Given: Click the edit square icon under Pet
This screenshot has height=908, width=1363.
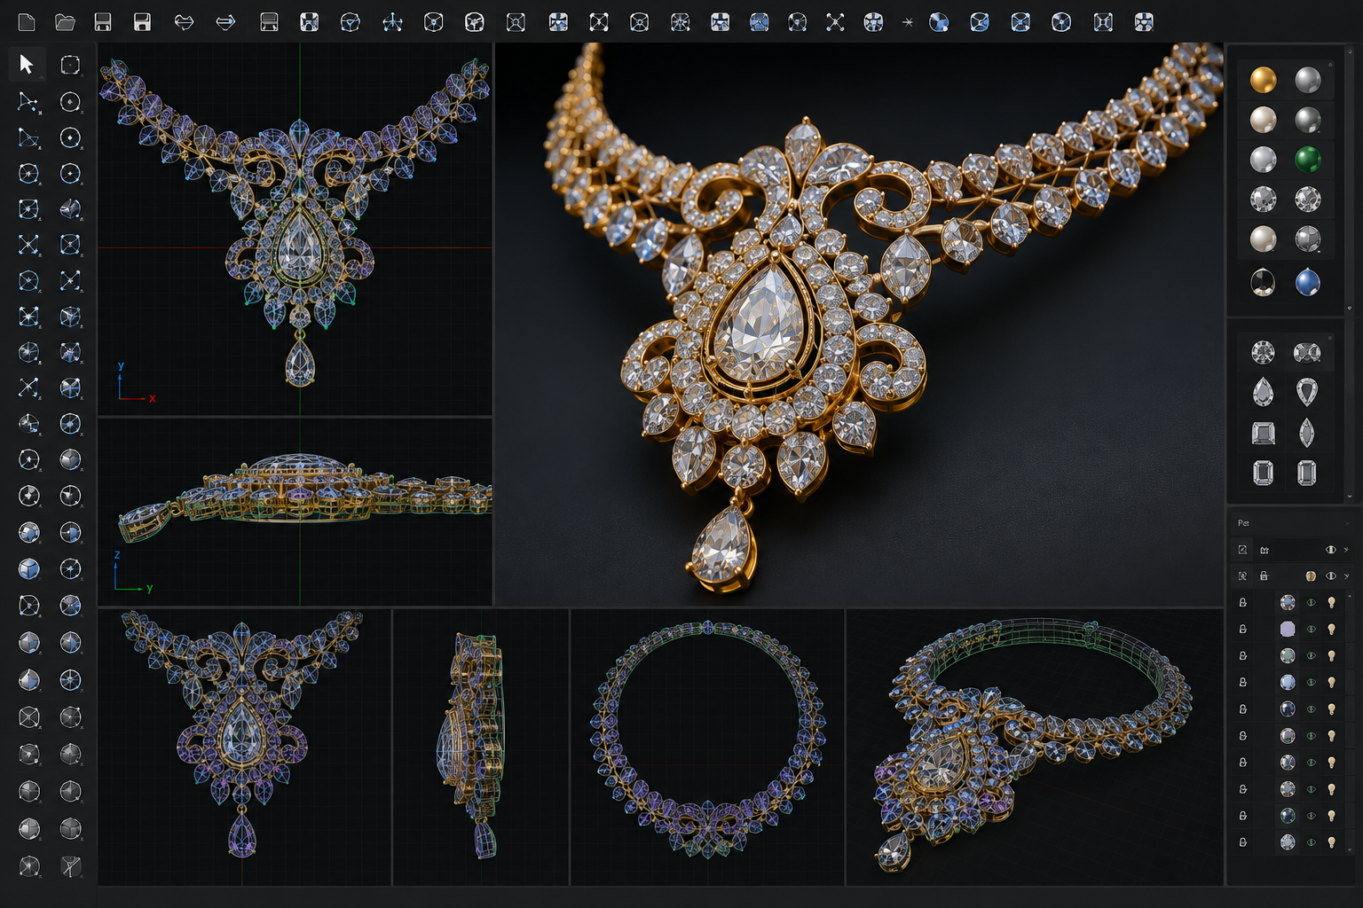Looking at the screenshot, I should coord(1242,550).
